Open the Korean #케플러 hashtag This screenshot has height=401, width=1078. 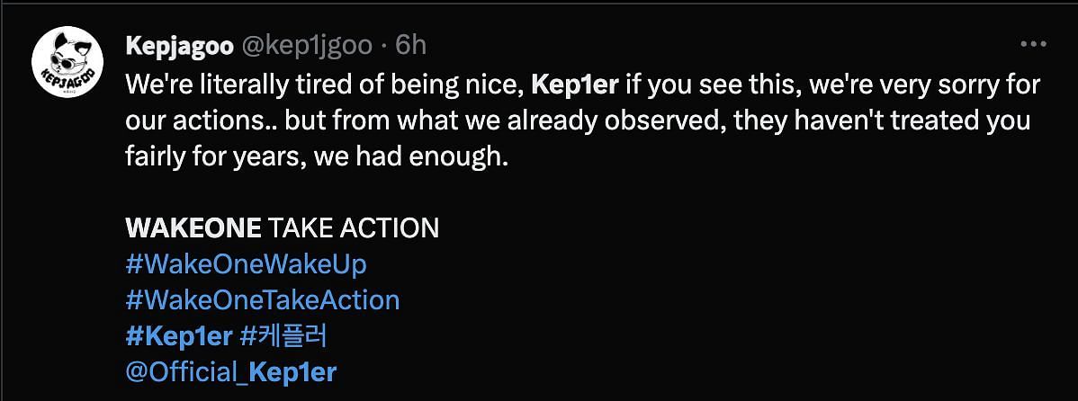[286, 336]
